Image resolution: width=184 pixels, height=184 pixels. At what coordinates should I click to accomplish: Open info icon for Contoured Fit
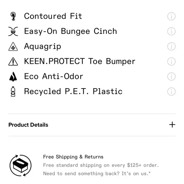pyautogui.click(x=171, y=16)
